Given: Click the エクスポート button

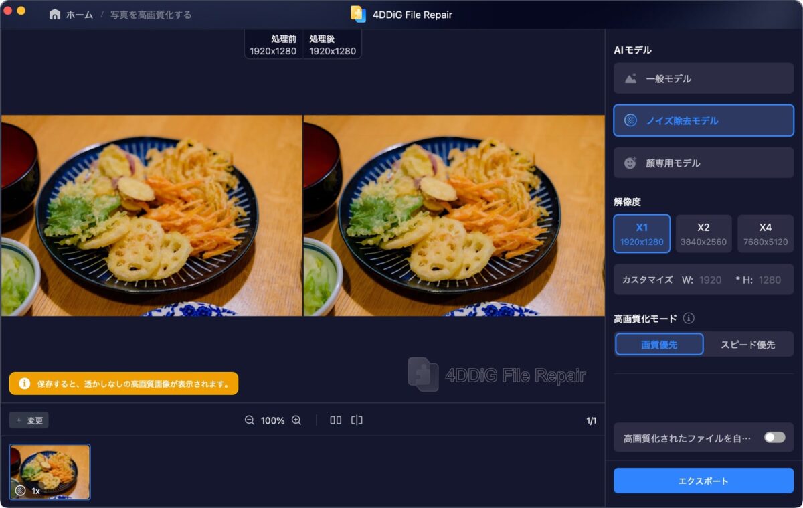Looking at the screenshot, I should 703,481.
